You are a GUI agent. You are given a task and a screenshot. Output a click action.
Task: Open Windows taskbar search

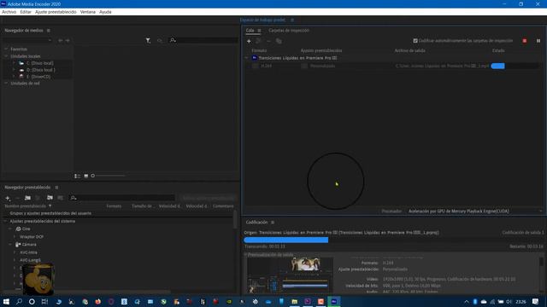[x=19, y=301]
